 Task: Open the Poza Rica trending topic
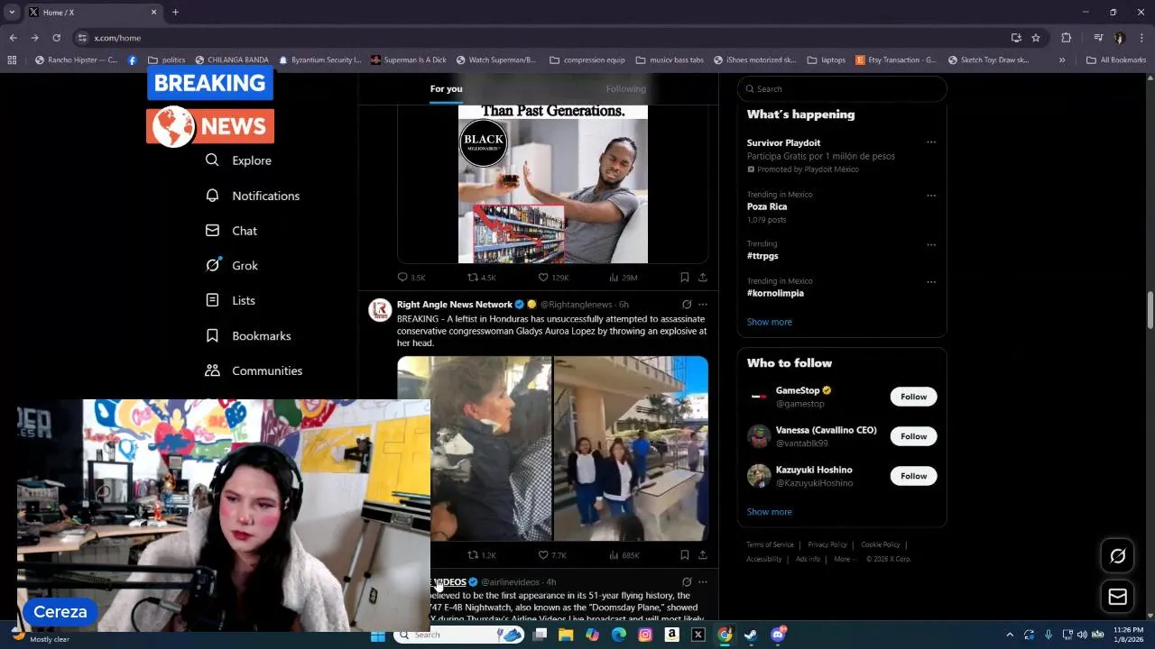pos(767,206)
